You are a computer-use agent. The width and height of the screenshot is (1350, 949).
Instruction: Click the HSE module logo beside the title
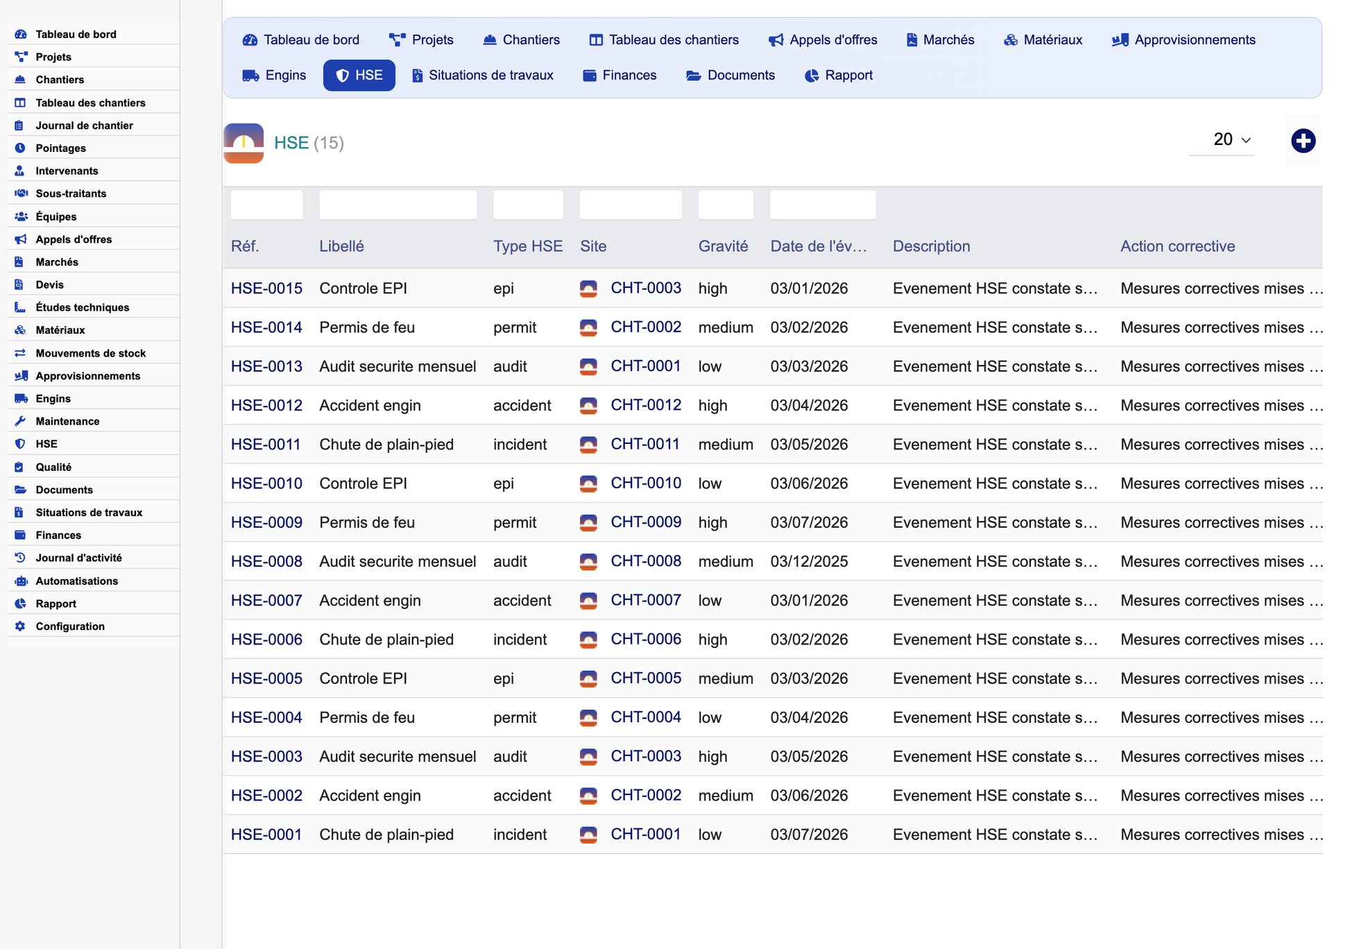[243, 143]
